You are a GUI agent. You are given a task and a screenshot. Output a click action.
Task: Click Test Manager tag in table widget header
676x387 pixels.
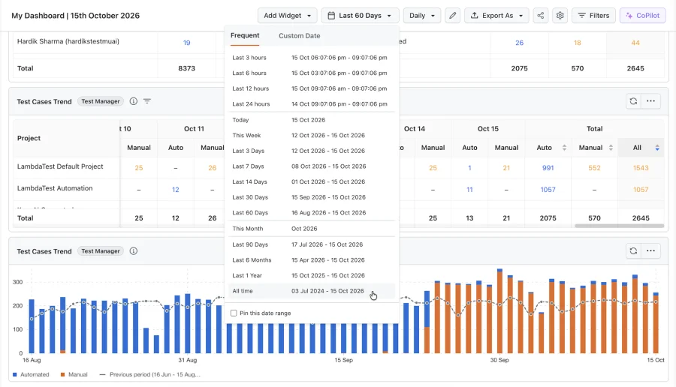[101, 101]
